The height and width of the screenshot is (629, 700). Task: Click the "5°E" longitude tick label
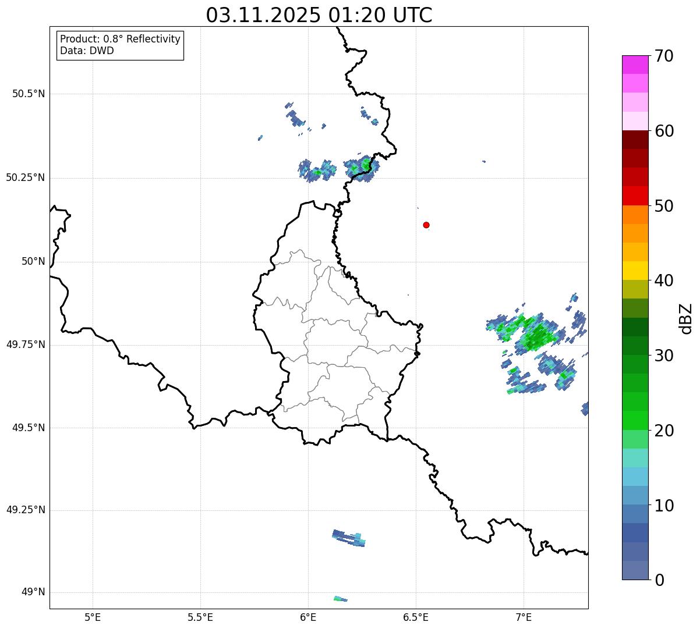point(93,617)
